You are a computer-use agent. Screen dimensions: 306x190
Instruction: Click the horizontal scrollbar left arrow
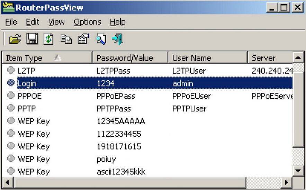click(8, 183)
